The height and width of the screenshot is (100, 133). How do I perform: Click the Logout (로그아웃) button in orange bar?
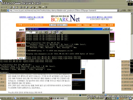coord(53,25)
